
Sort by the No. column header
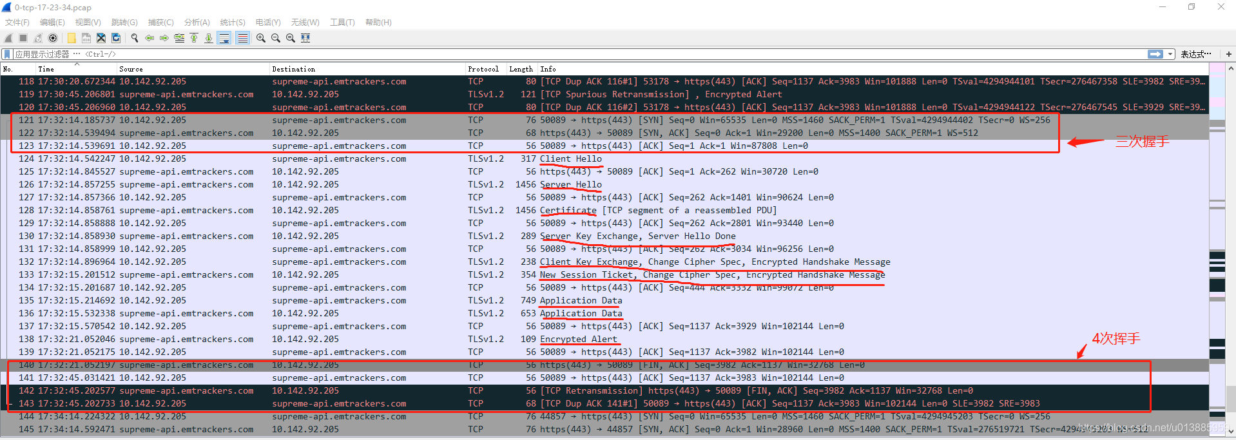click(x=18, y=69)
